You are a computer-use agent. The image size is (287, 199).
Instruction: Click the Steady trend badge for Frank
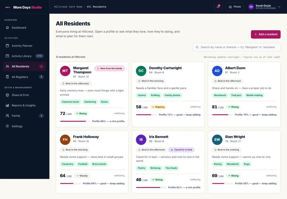(x=82, y=176)
